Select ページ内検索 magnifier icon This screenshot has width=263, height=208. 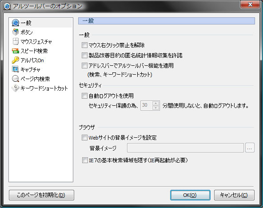(x=16, y=79)
